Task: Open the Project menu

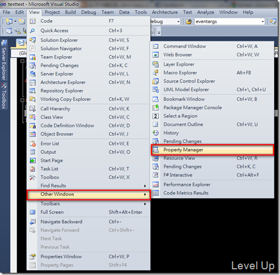Action: (52, 13)
